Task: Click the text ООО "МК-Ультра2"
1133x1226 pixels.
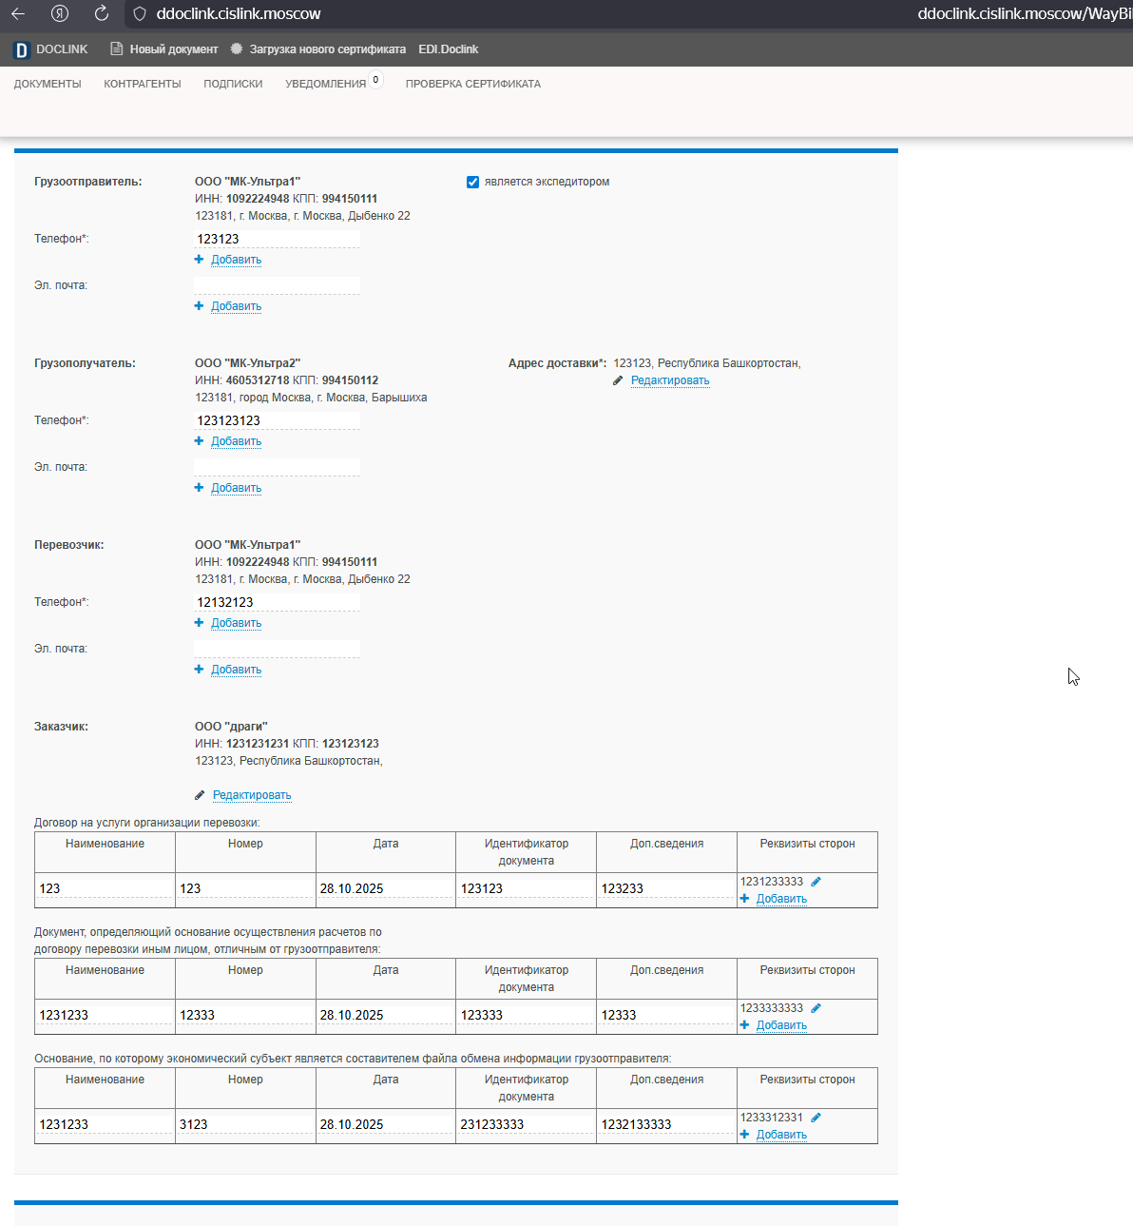Action: pyautogui.click(x=247, y=363)
